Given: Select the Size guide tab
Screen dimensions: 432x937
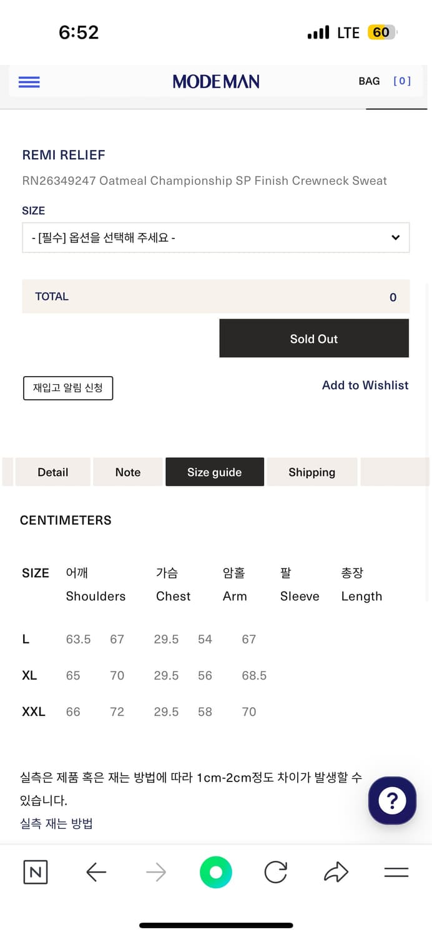Looking at the screenshot, I should [215, 472].
